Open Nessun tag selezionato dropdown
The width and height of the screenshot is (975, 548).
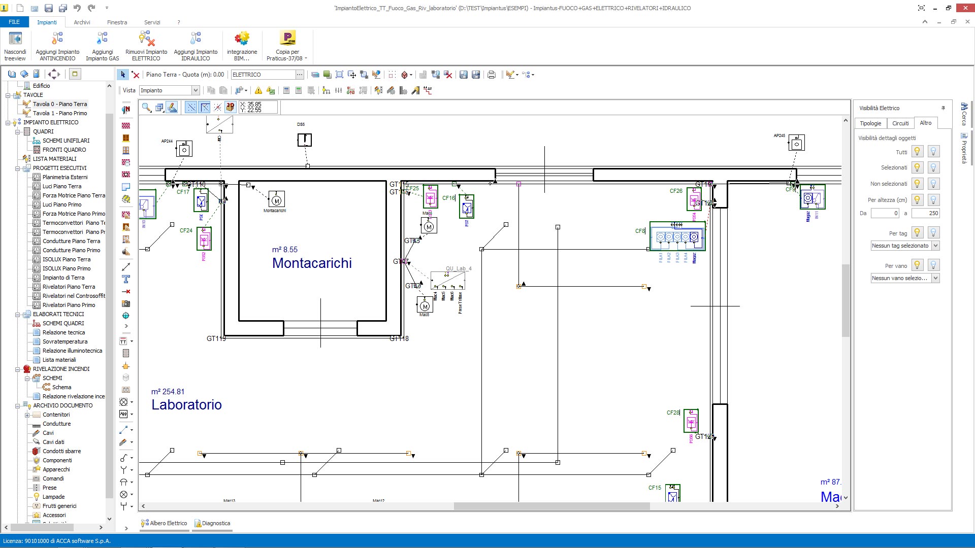(x=935, y=246)
